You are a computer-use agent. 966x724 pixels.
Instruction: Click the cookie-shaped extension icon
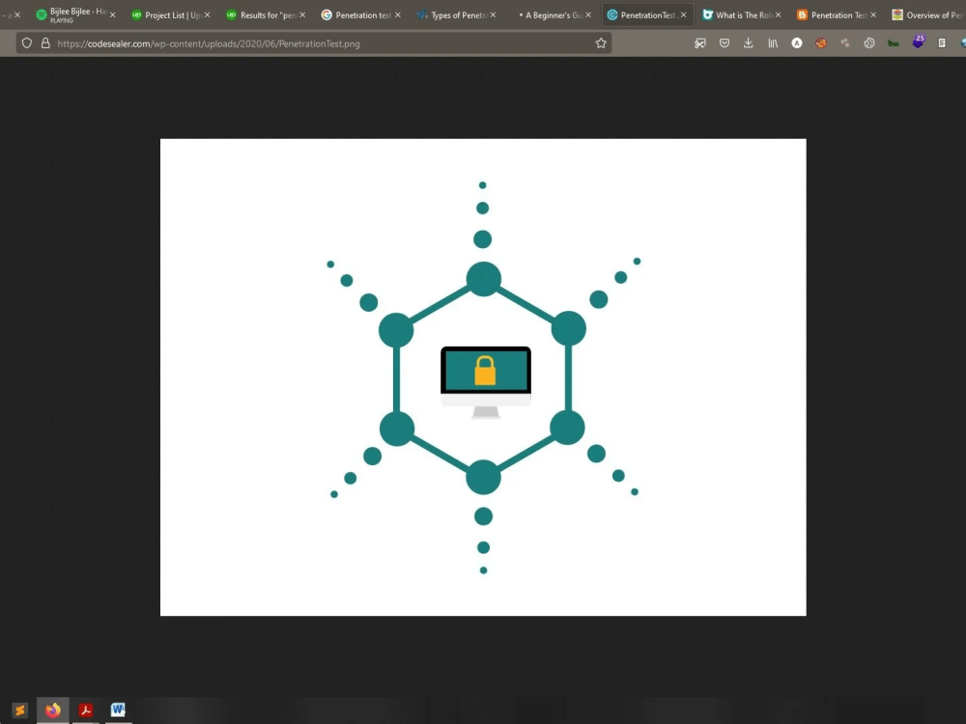[868, 43]
